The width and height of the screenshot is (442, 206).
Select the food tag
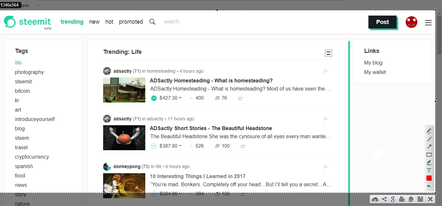coord(20,176)
